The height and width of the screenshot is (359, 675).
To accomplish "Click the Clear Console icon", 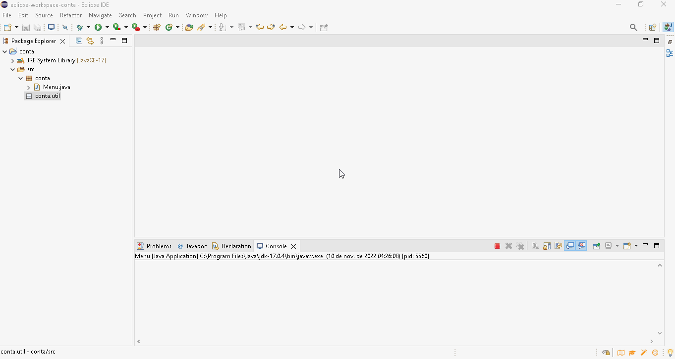I will pyautogui.click(x=536, y=246).
